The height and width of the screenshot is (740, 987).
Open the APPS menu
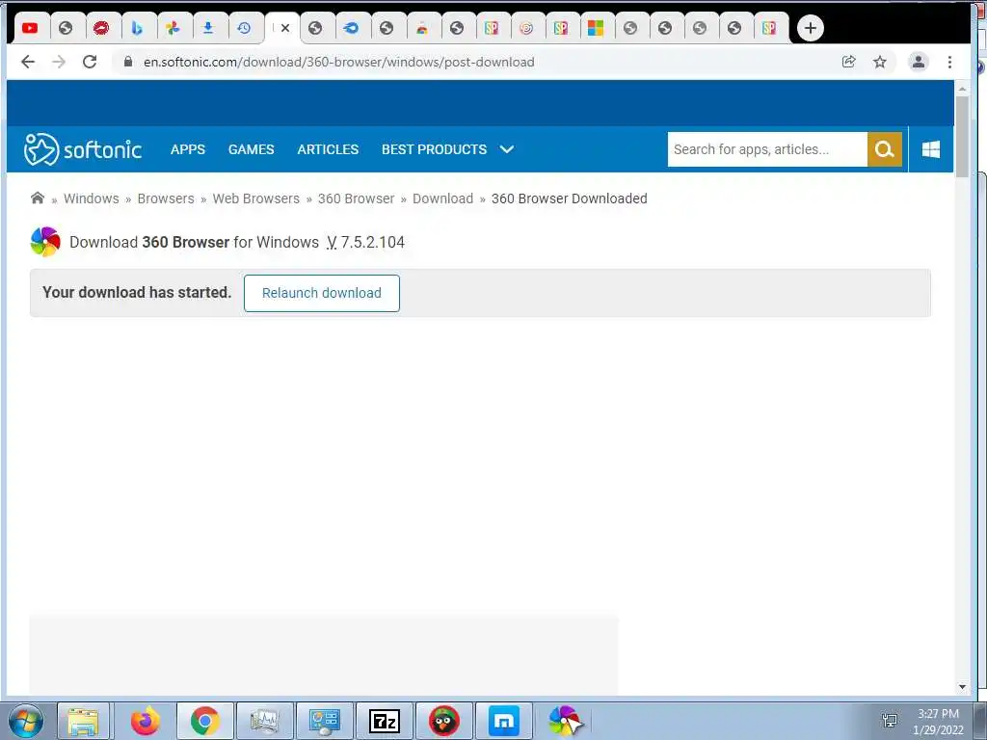[x=188, y=149]
